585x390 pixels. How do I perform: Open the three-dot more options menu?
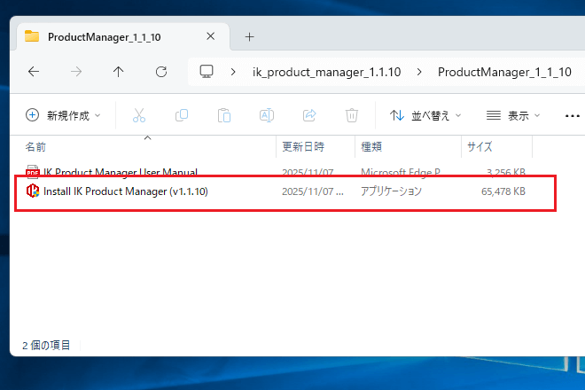571,115
